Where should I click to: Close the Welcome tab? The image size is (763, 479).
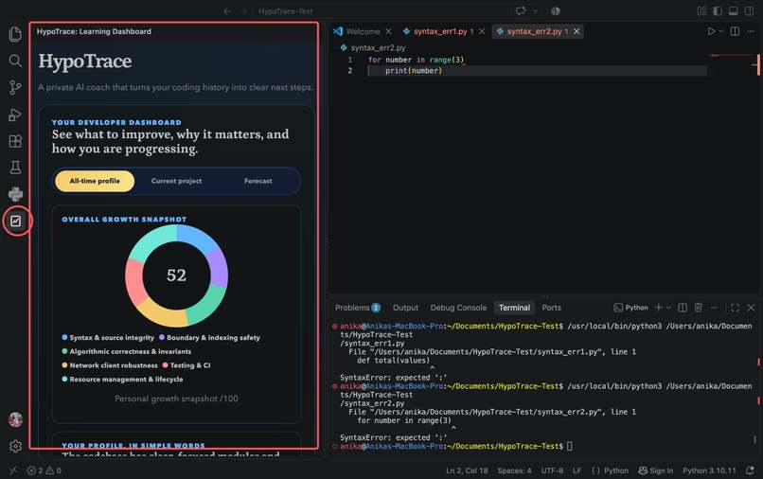(388, 31)
